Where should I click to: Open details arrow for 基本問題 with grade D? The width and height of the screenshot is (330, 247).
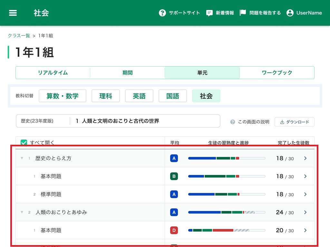[306, 230]
